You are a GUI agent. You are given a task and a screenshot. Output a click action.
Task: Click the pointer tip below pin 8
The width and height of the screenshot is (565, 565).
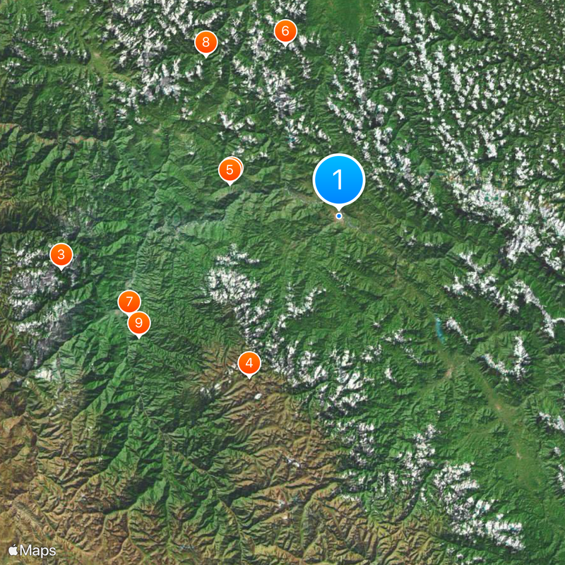206,56
